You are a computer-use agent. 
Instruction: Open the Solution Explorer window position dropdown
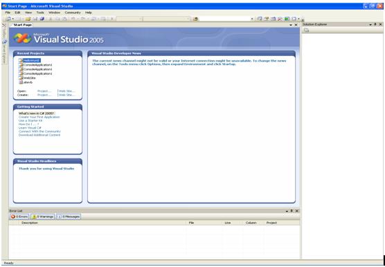370,25
